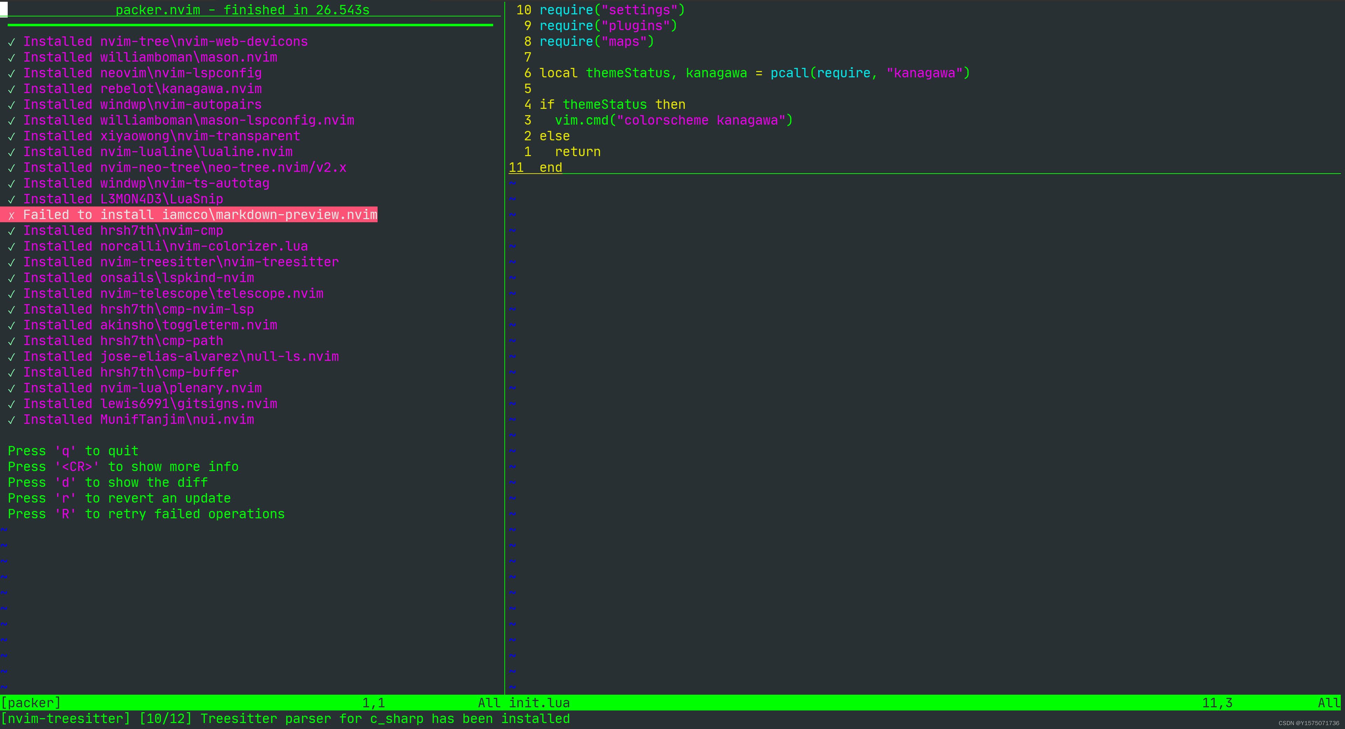
Task: Select the Installed jose-elias-alvarez\null-ls.nvim row
Action: click(x=173, y=356)
